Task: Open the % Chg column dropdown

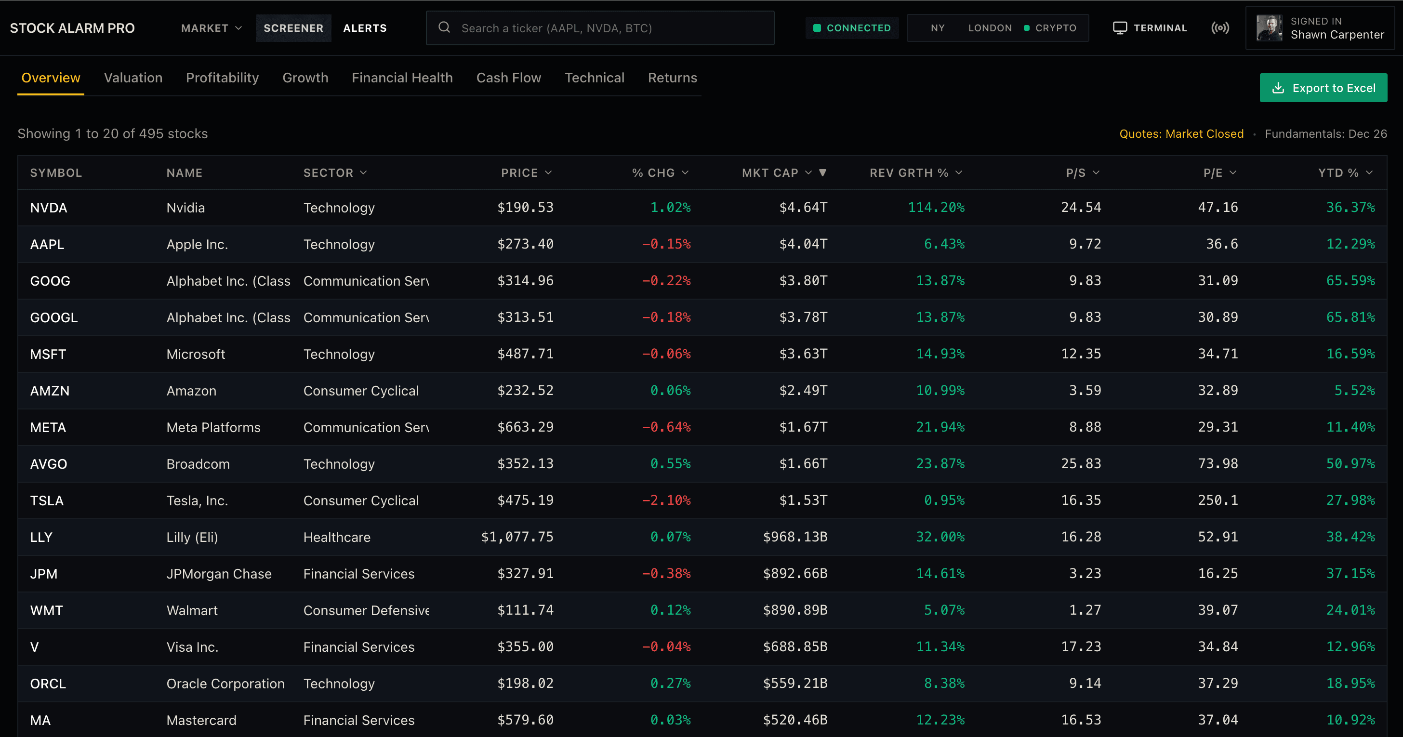Action: [685, 172]
